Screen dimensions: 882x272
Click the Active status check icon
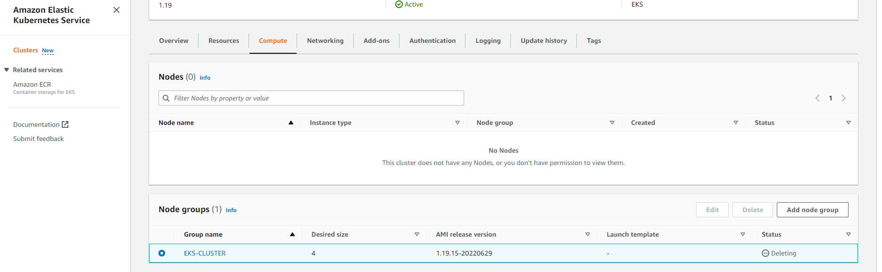(x=399, y=4)
